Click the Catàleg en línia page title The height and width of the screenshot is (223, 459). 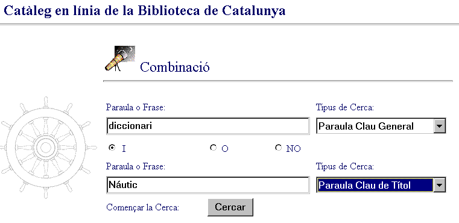tap(144, 11)
